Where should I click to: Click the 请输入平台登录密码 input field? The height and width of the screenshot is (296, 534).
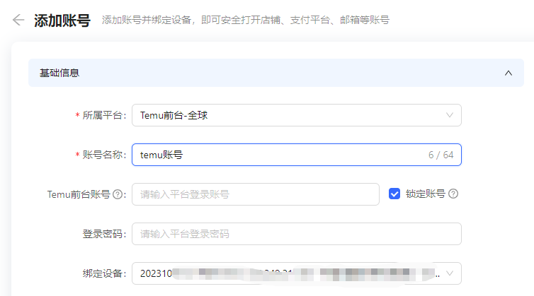[x=296, y=234]
